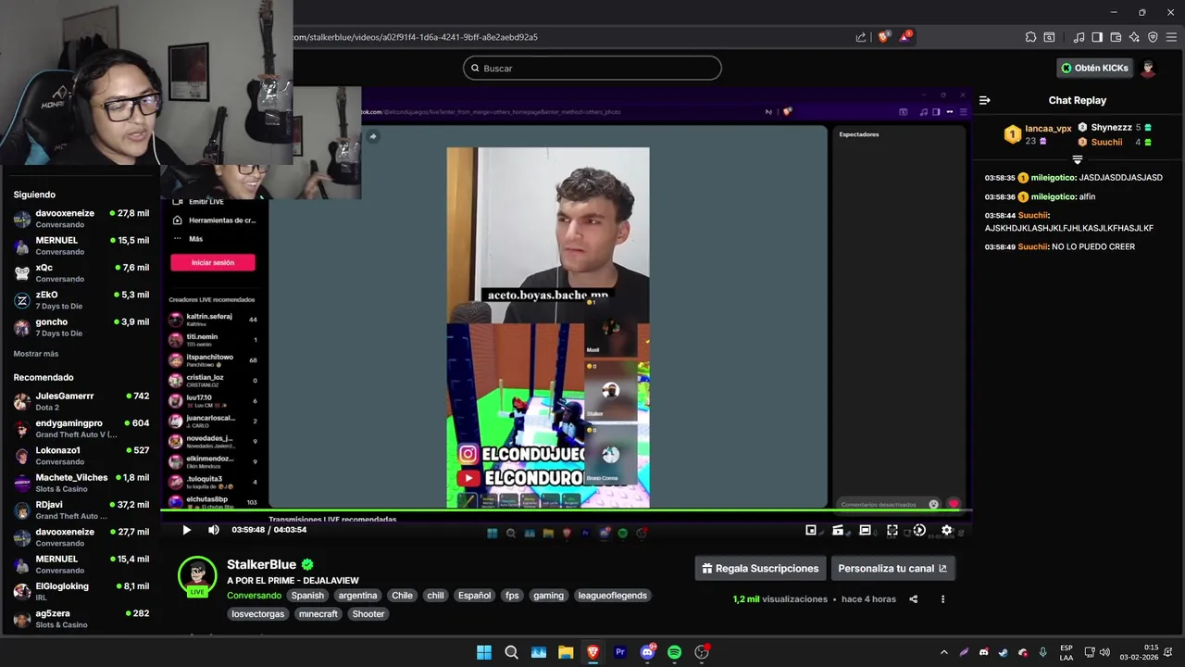
Task: Open File Explorer from taskbar
Action: (566, 652)
